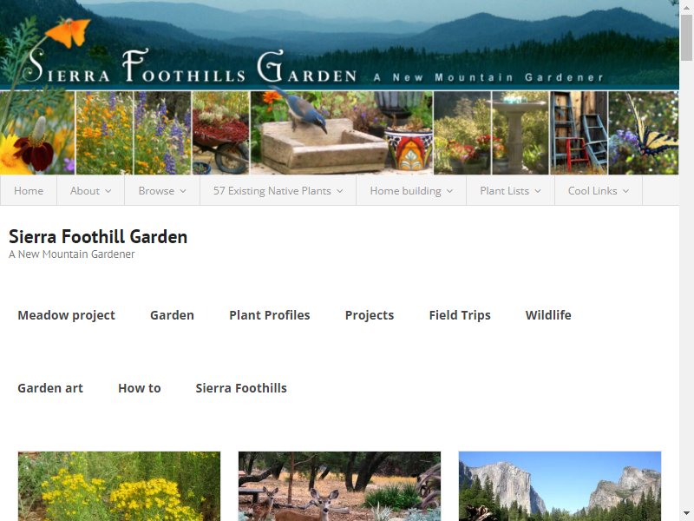Open the yellow wildflowers post thumbnail
This screenshot has width=694, height=521.
click(119, 486)
